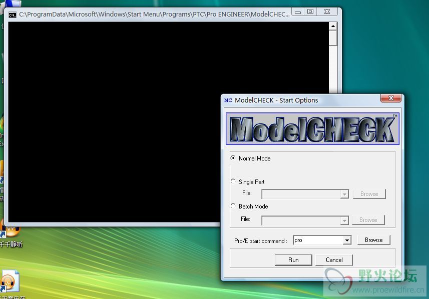Click the Pro/E start command text field
This screenshot has width=429, height=299.
pyautogui.click(x=318, y=240)
